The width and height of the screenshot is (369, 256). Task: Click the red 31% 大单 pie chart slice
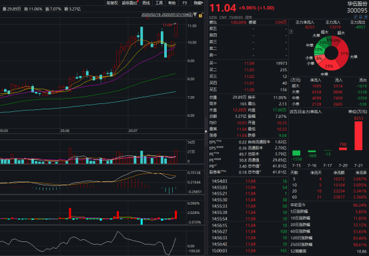click(344, 54)
